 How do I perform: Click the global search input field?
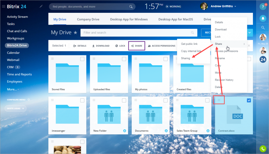[92, 7]
